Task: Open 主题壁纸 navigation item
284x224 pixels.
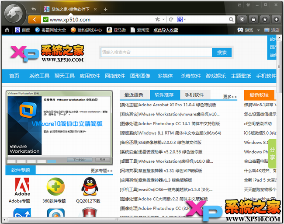Action: coord(241,76)
